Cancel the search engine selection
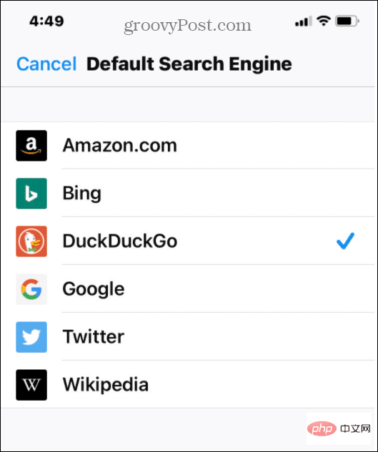378x452 pixels. tap(46, 64)
